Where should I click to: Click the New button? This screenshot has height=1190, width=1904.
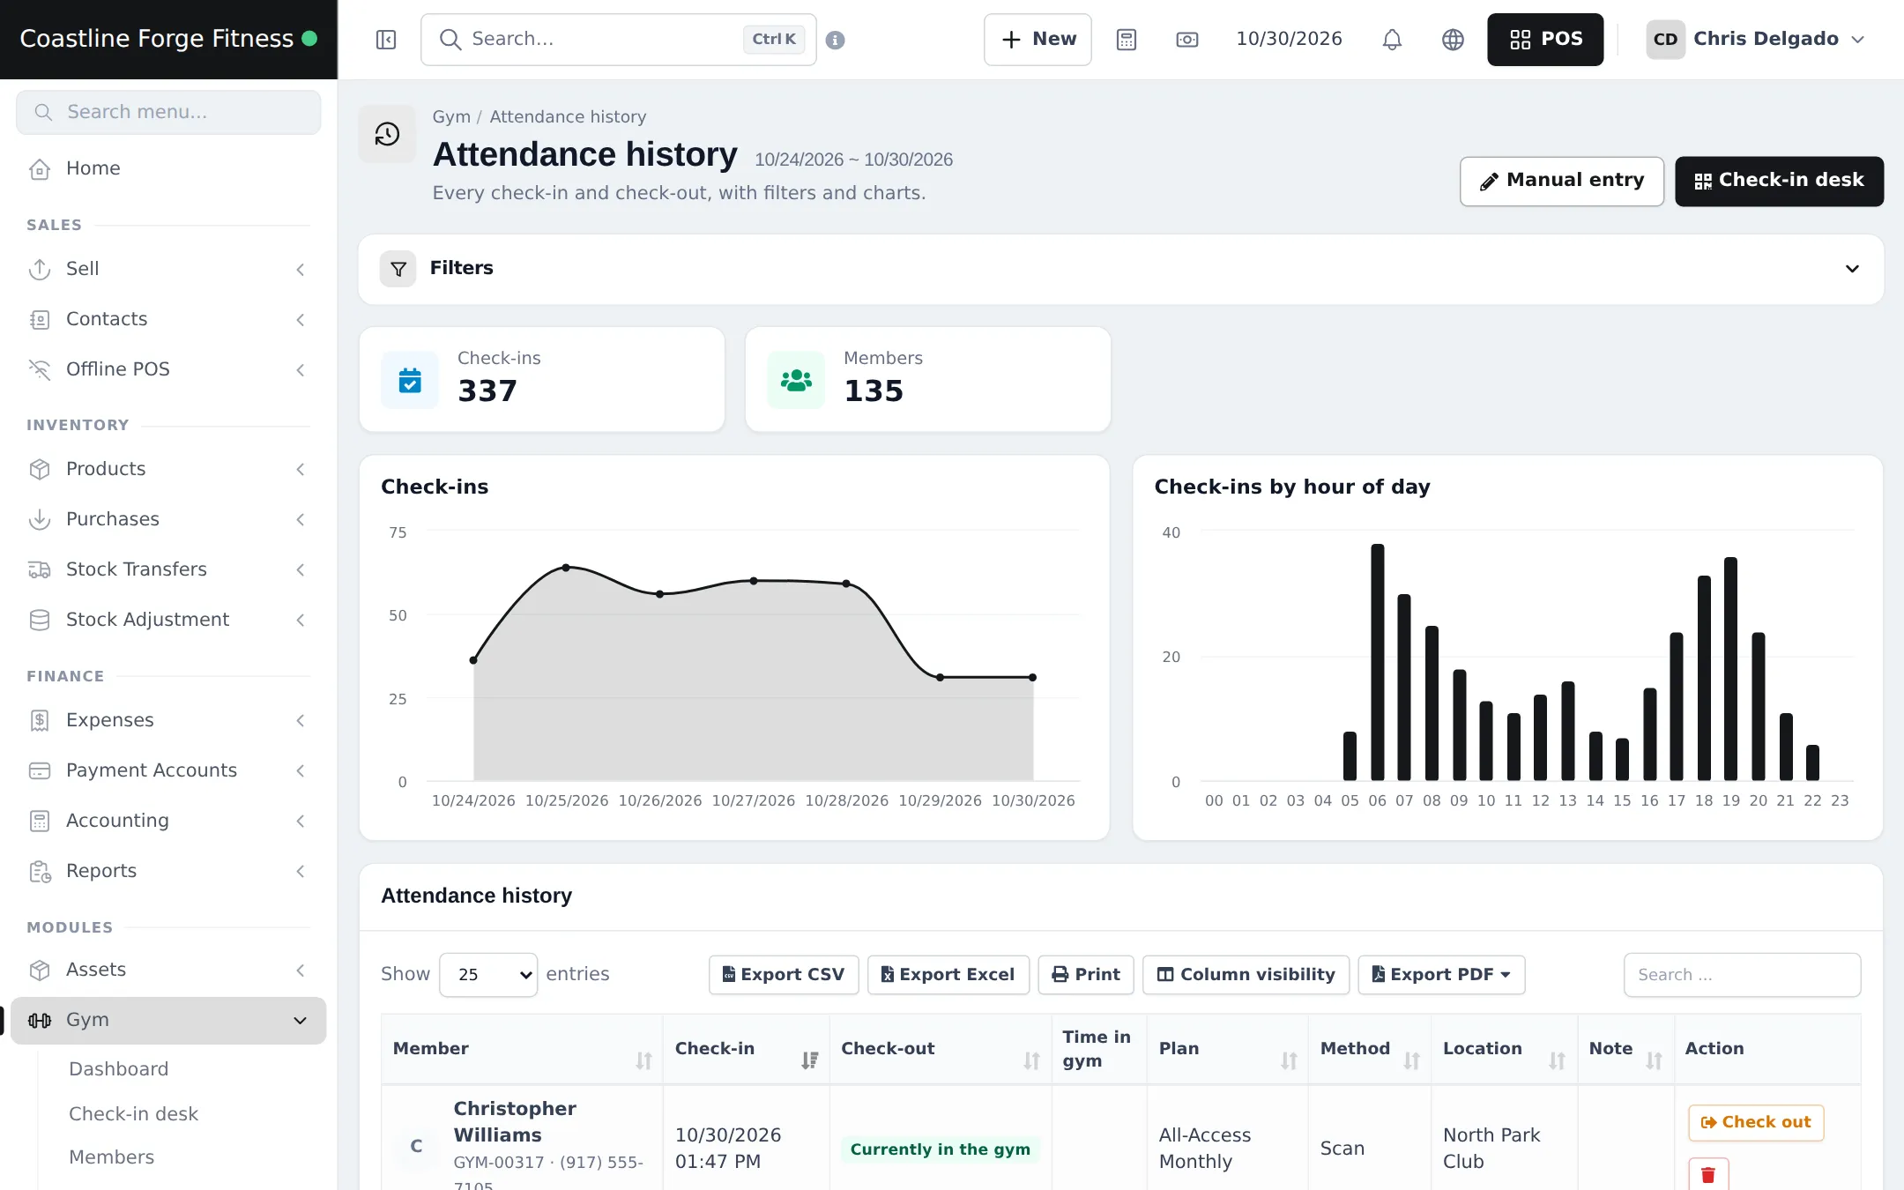[1038, 40]
